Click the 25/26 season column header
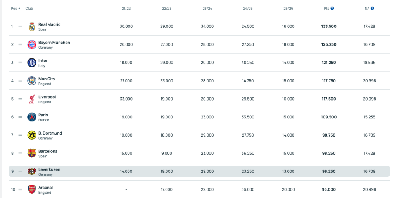This screenshot has width=397, height=198. [x=288, y=9]
